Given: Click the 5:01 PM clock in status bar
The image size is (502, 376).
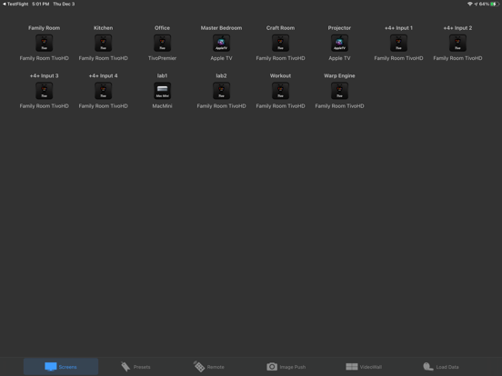Looking at the screenshot, I should click(x=40, y=4).
